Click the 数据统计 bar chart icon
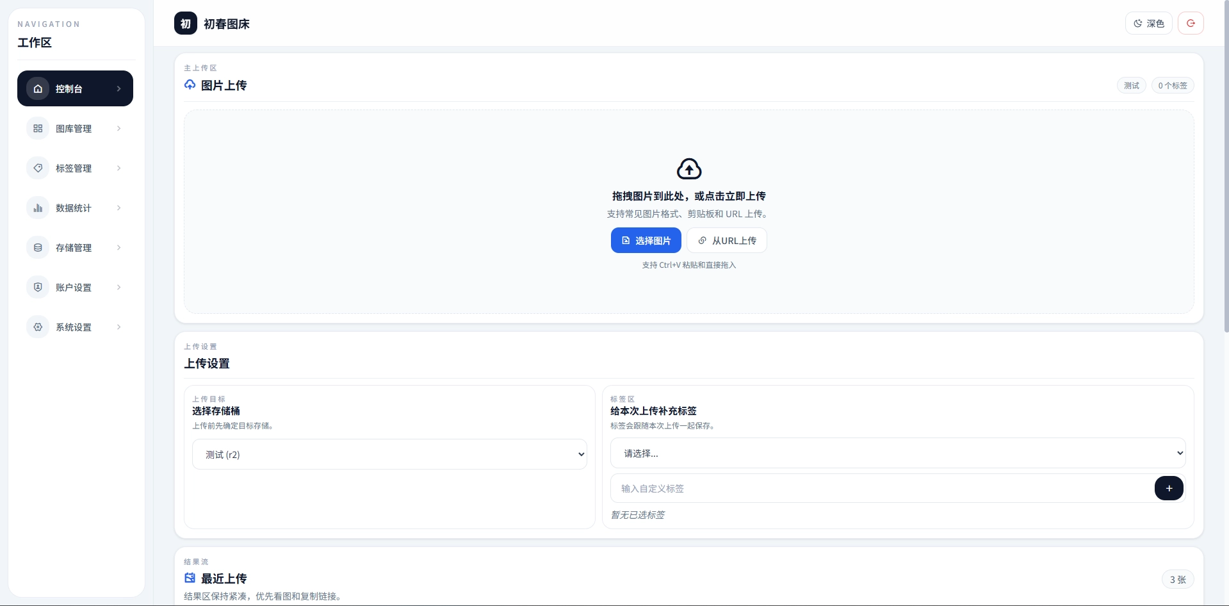Viewport: 1229px width, 606px height. (x=38, y=208)
